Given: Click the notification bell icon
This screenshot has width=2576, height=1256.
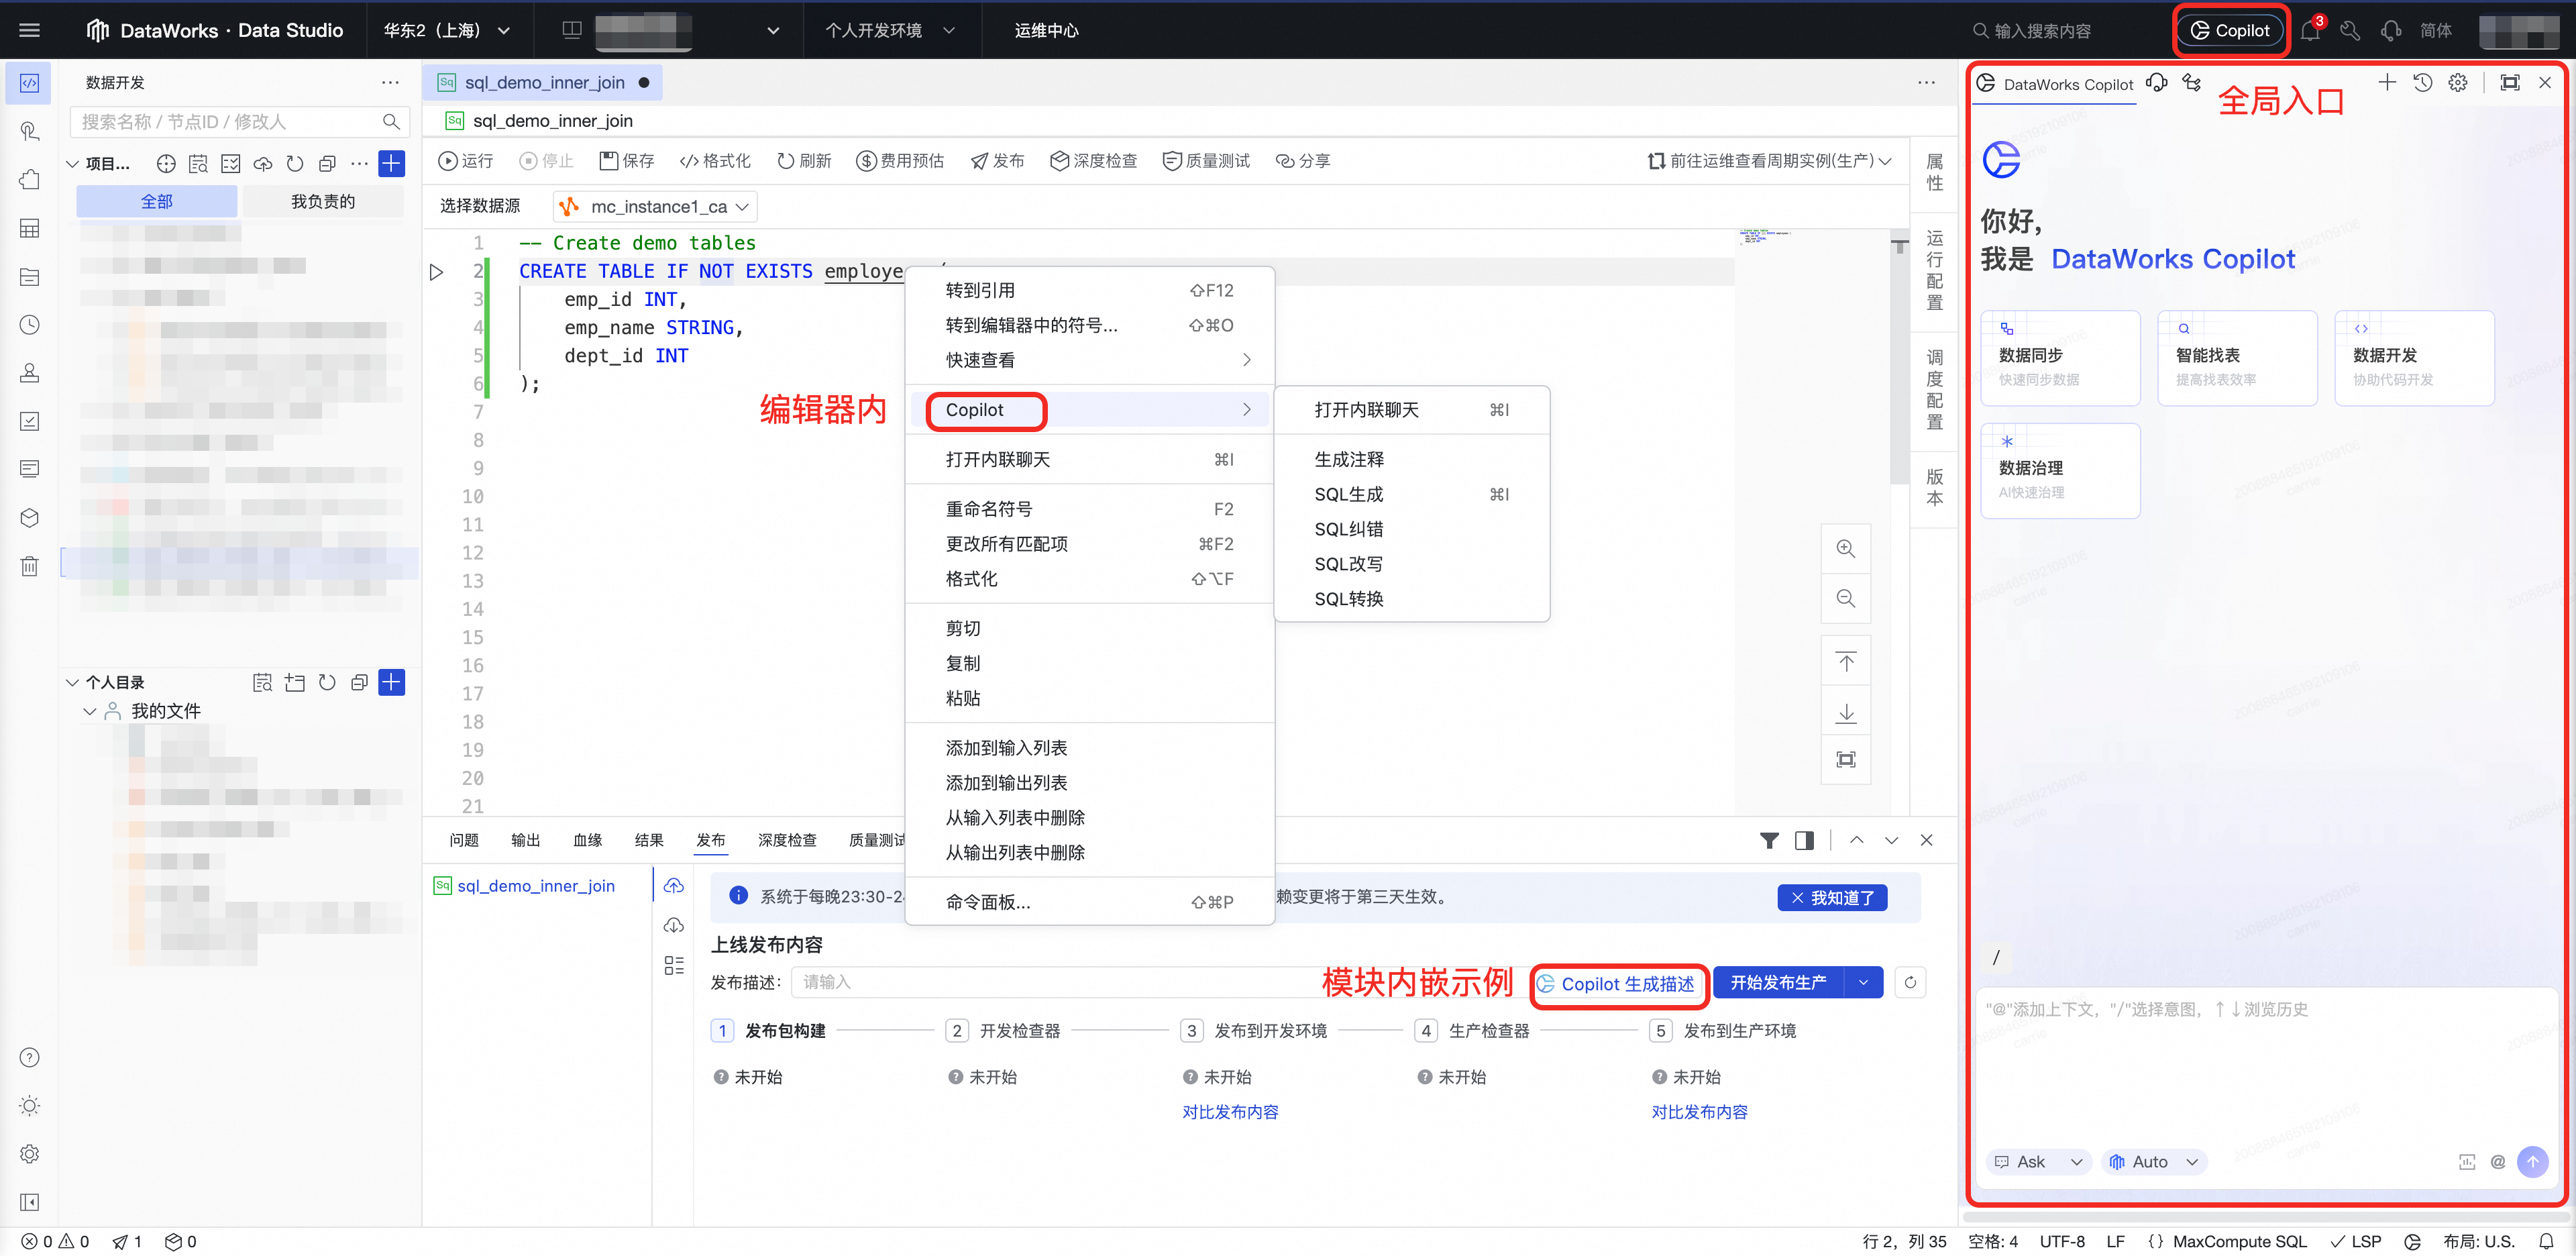Looking at the screenshot, I should click(x=2309, y=31).
